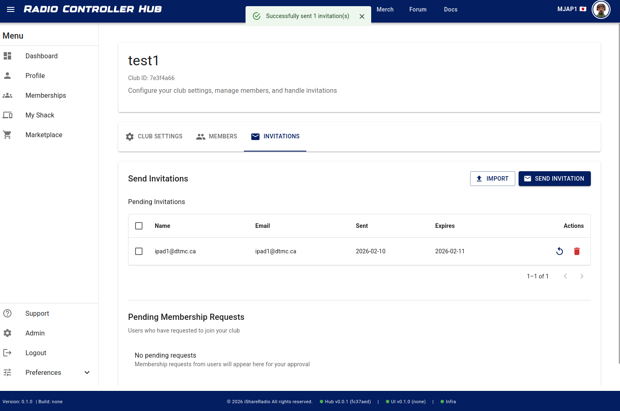The height and width of the screenshot is (411, 620).
Task: Go to previous page of invitations
Action: pos(565,276)
